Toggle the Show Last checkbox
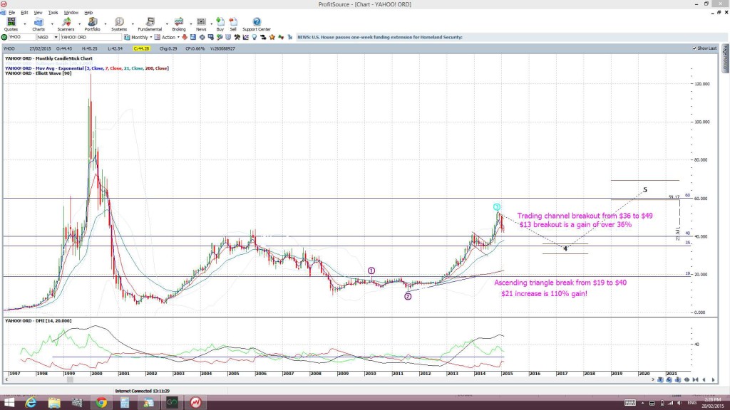 pyautogui.click(x=694, y=48)
